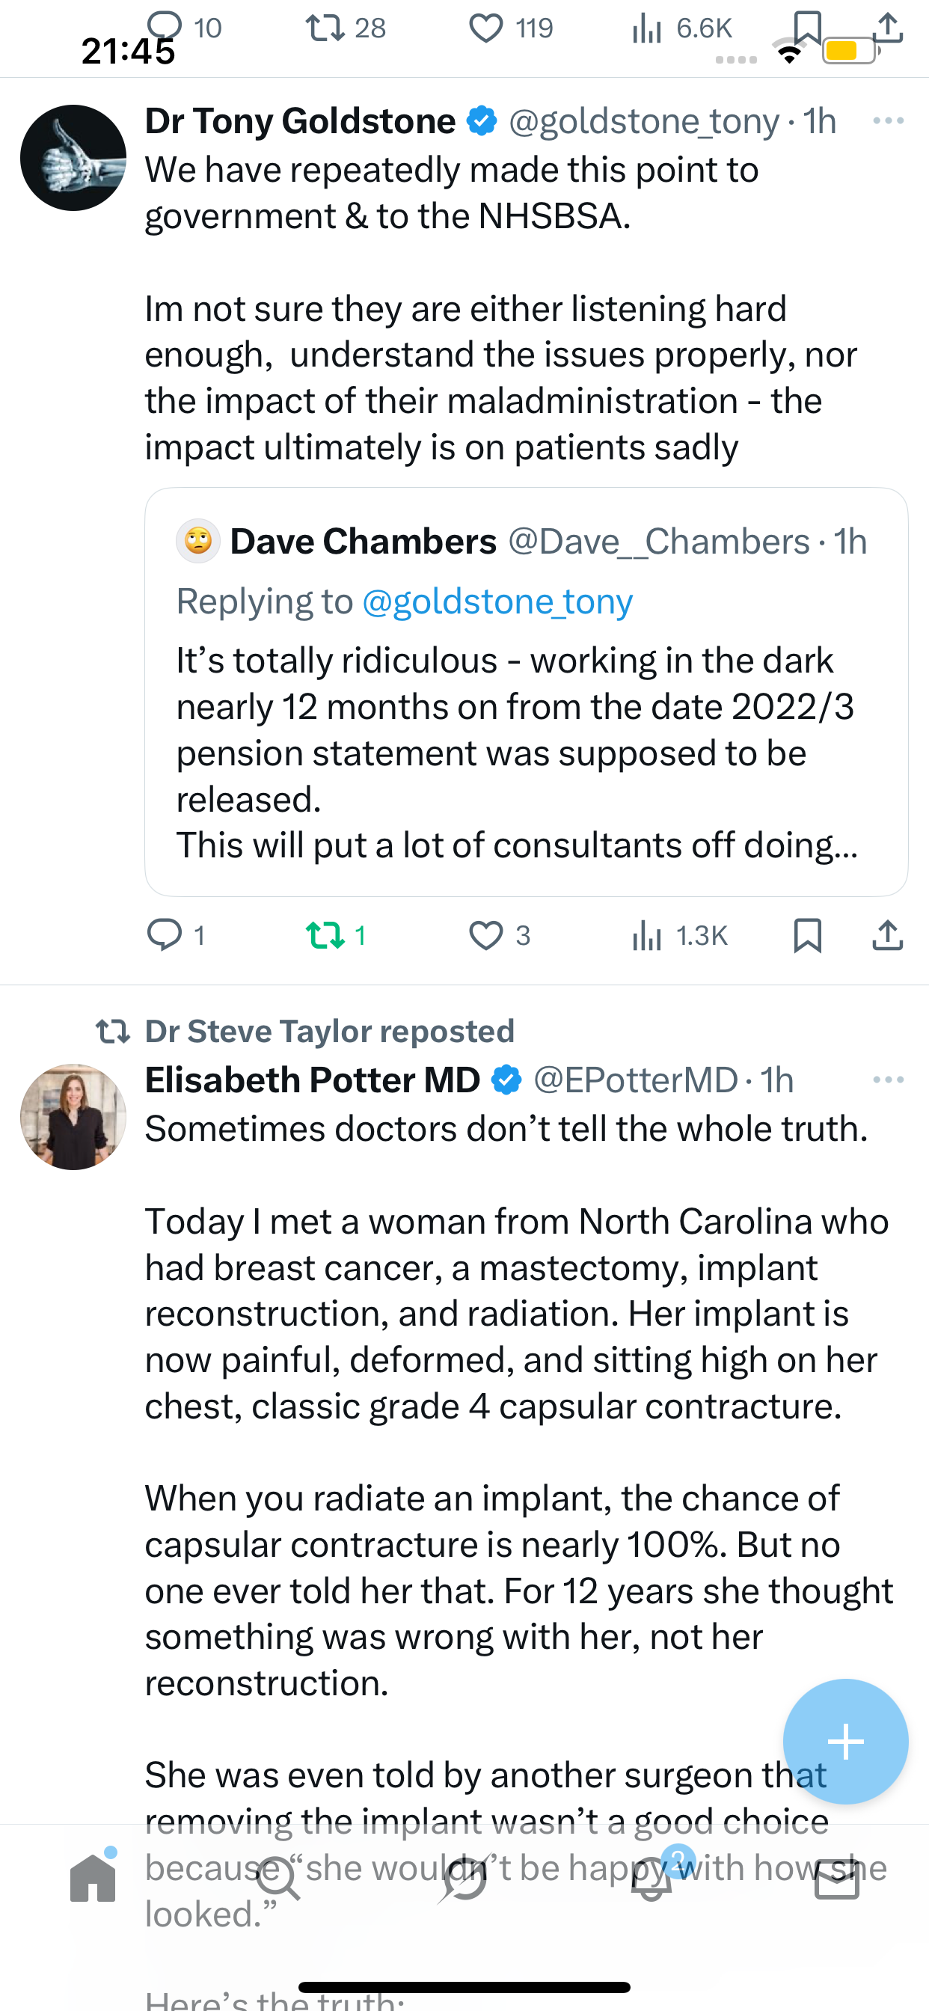Open the Notifications bell tab

651,1879
